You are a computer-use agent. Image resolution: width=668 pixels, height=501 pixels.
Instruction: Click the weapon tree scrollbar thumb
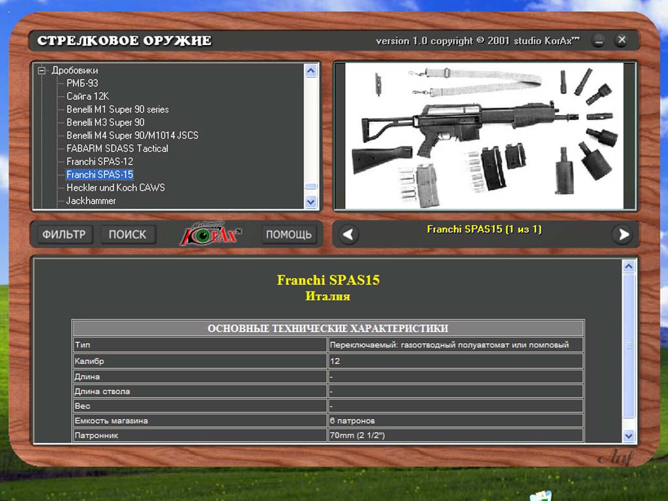point(311,186)
